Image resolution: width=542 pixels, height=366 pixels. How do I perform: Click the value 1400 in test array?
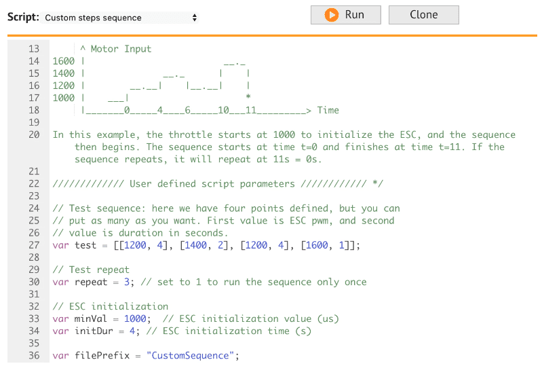(x=195, y=245)
